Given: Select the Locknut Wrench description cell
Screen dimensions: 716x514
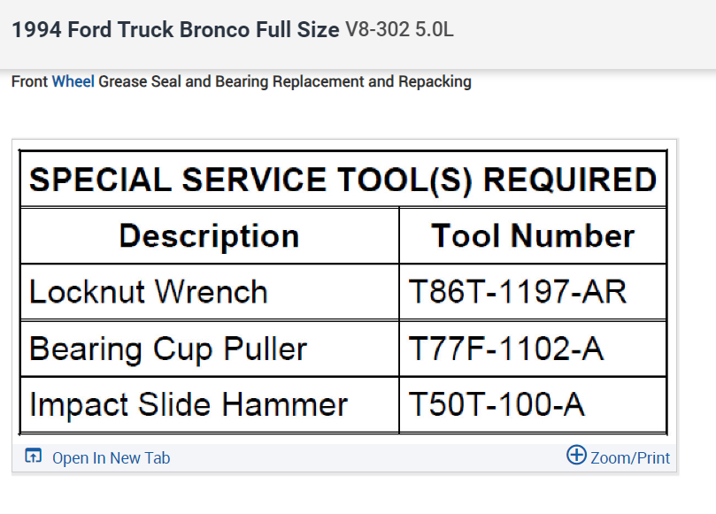Looking at the screenshot, I should [x=149, y=292].
